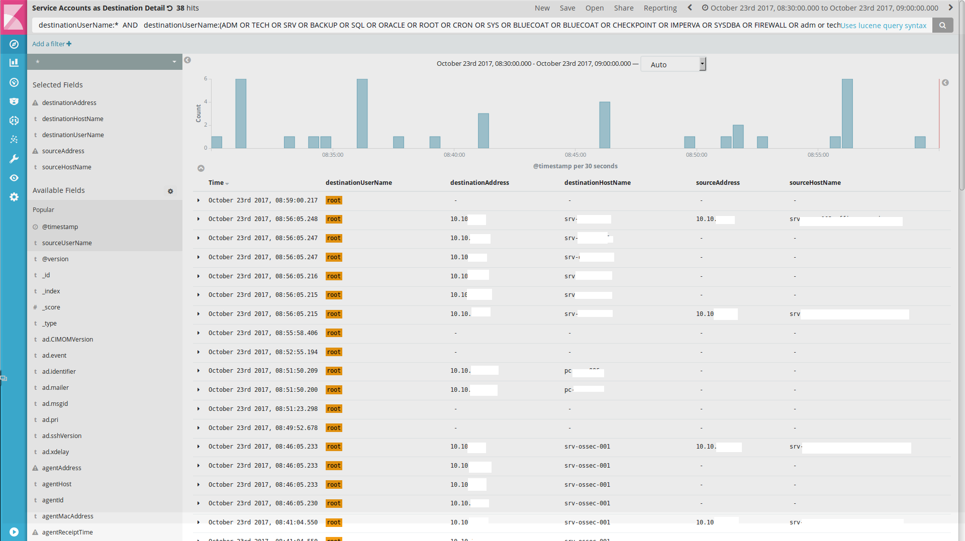Click Add a filter link
Viewport: 965px width, 541px height.
pos(52,44)
